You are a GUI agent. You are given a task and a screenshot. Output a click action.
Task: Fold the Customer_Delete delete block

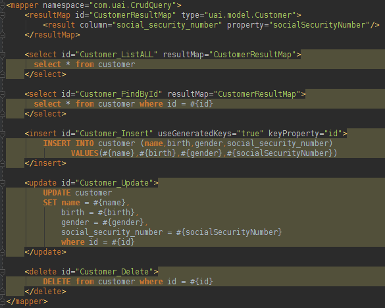tap(3, 272)
